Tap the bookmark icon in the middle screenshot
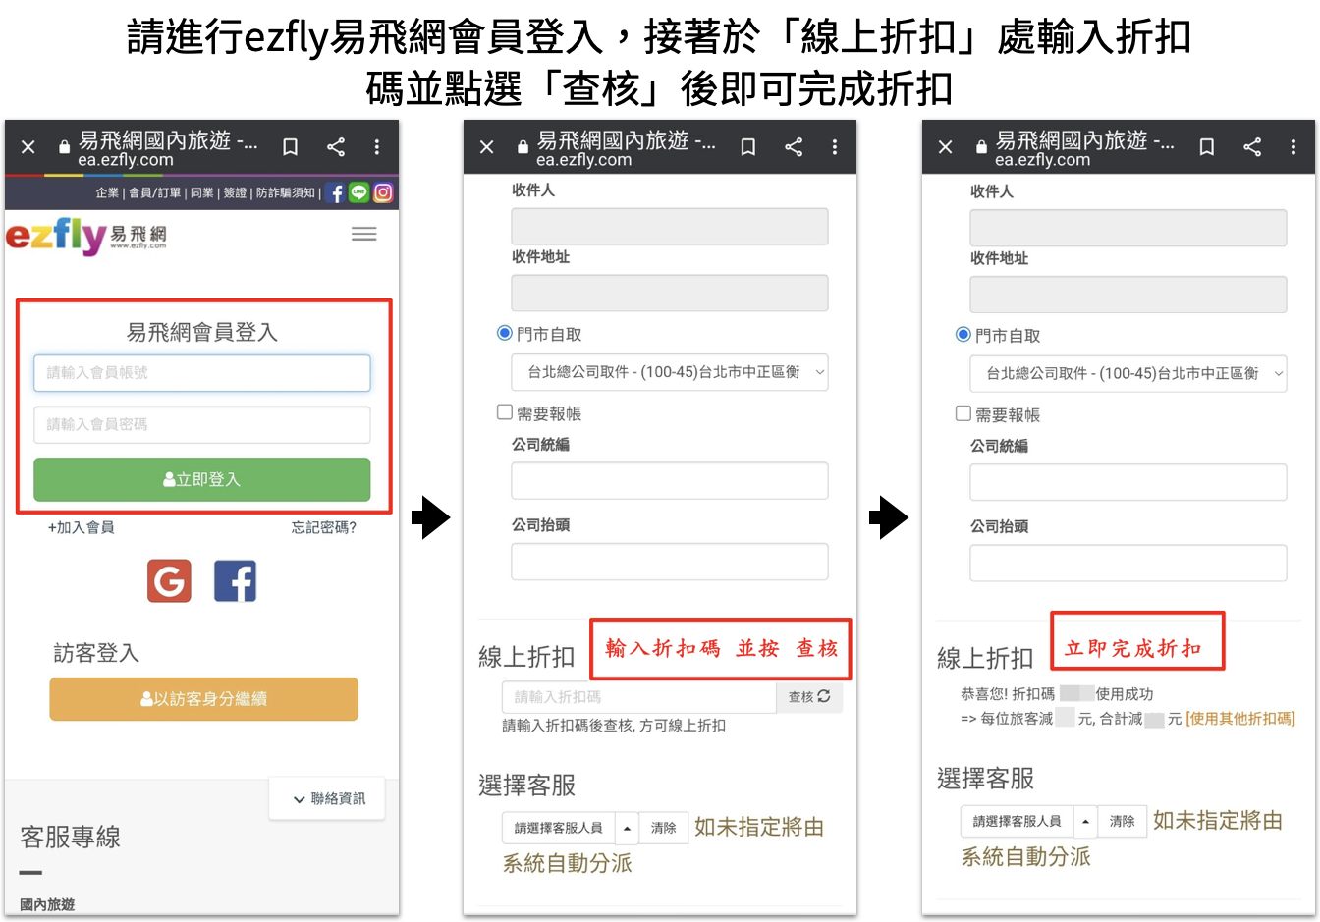Image resolution: width=1320 pixels, height=922 pixels. [748, 147]
